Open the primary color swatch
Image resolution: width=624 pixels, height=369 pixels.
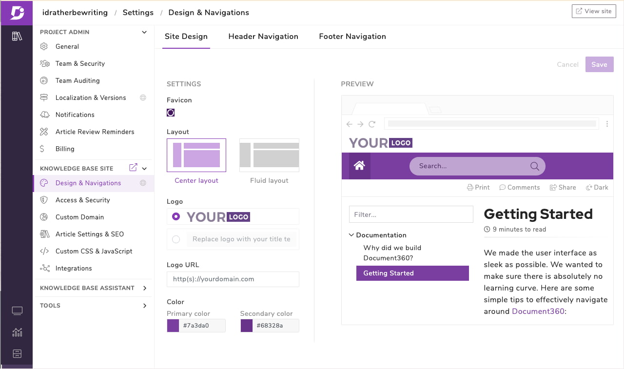173,326
